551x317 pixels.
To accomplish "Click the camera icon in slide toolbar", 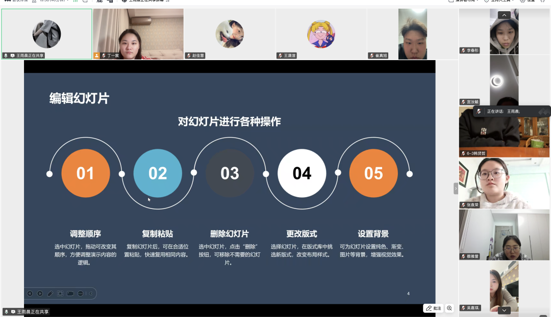I will point(70,294).
